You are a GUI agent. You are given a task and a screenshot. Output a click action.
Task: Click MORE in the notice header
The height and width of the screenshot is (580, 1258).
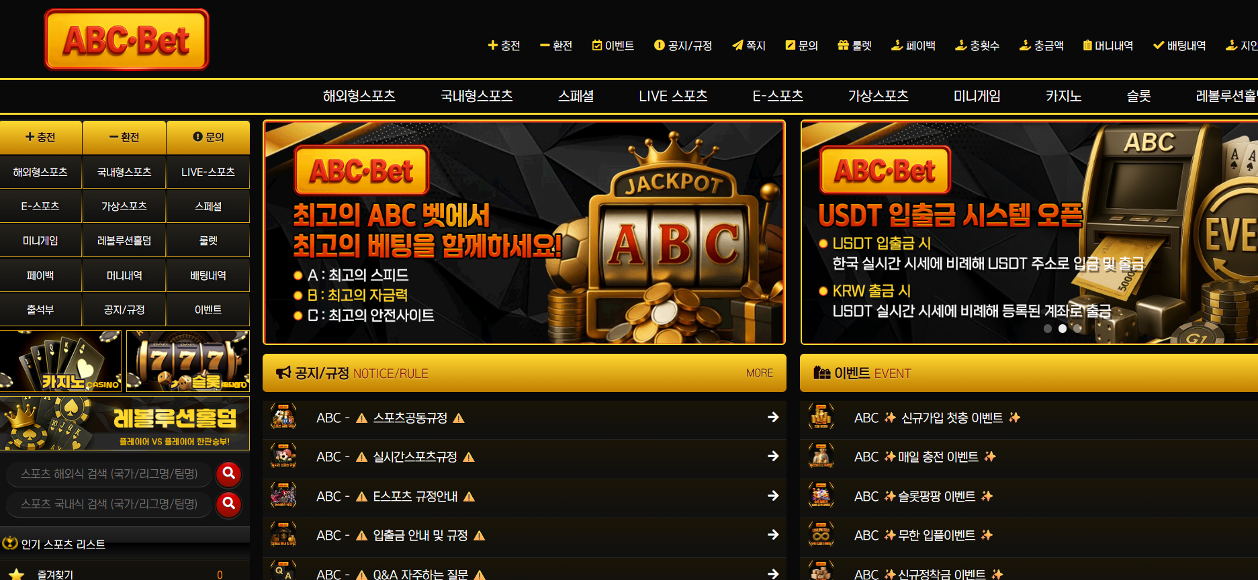point(760,373)
